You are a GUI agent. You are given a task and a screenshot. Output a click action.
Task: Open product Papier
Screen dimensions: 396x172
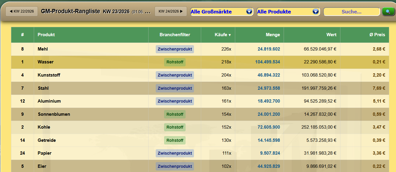(x=45, y=153)
